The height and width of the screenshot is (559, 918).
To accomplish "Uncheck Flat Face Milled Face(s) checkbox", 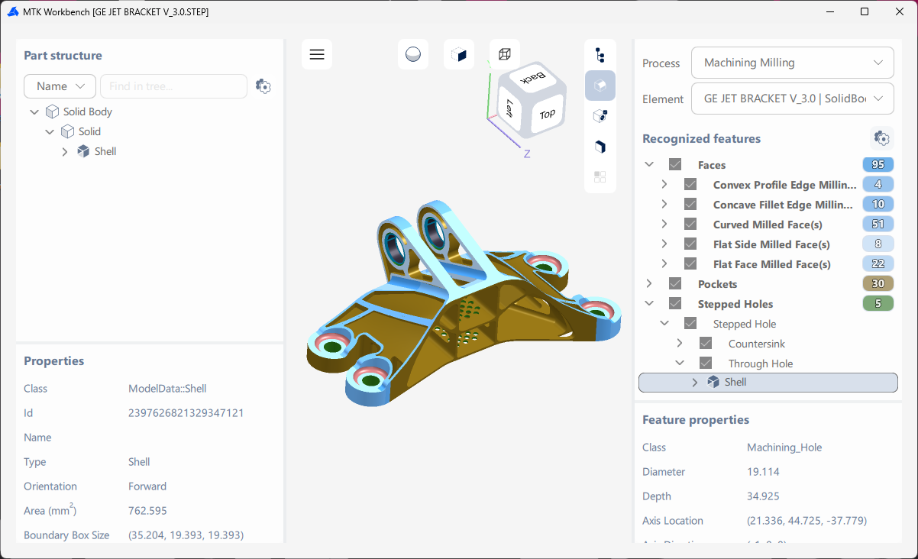I will click(690, 264).
